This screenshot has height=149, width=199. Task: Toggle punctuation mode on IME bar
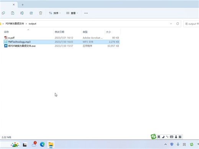click(167, 137)
